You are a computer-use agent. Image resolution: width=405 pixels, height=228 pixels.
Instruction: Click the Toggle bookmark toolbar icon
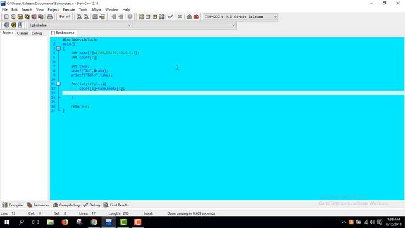point(130,17)
